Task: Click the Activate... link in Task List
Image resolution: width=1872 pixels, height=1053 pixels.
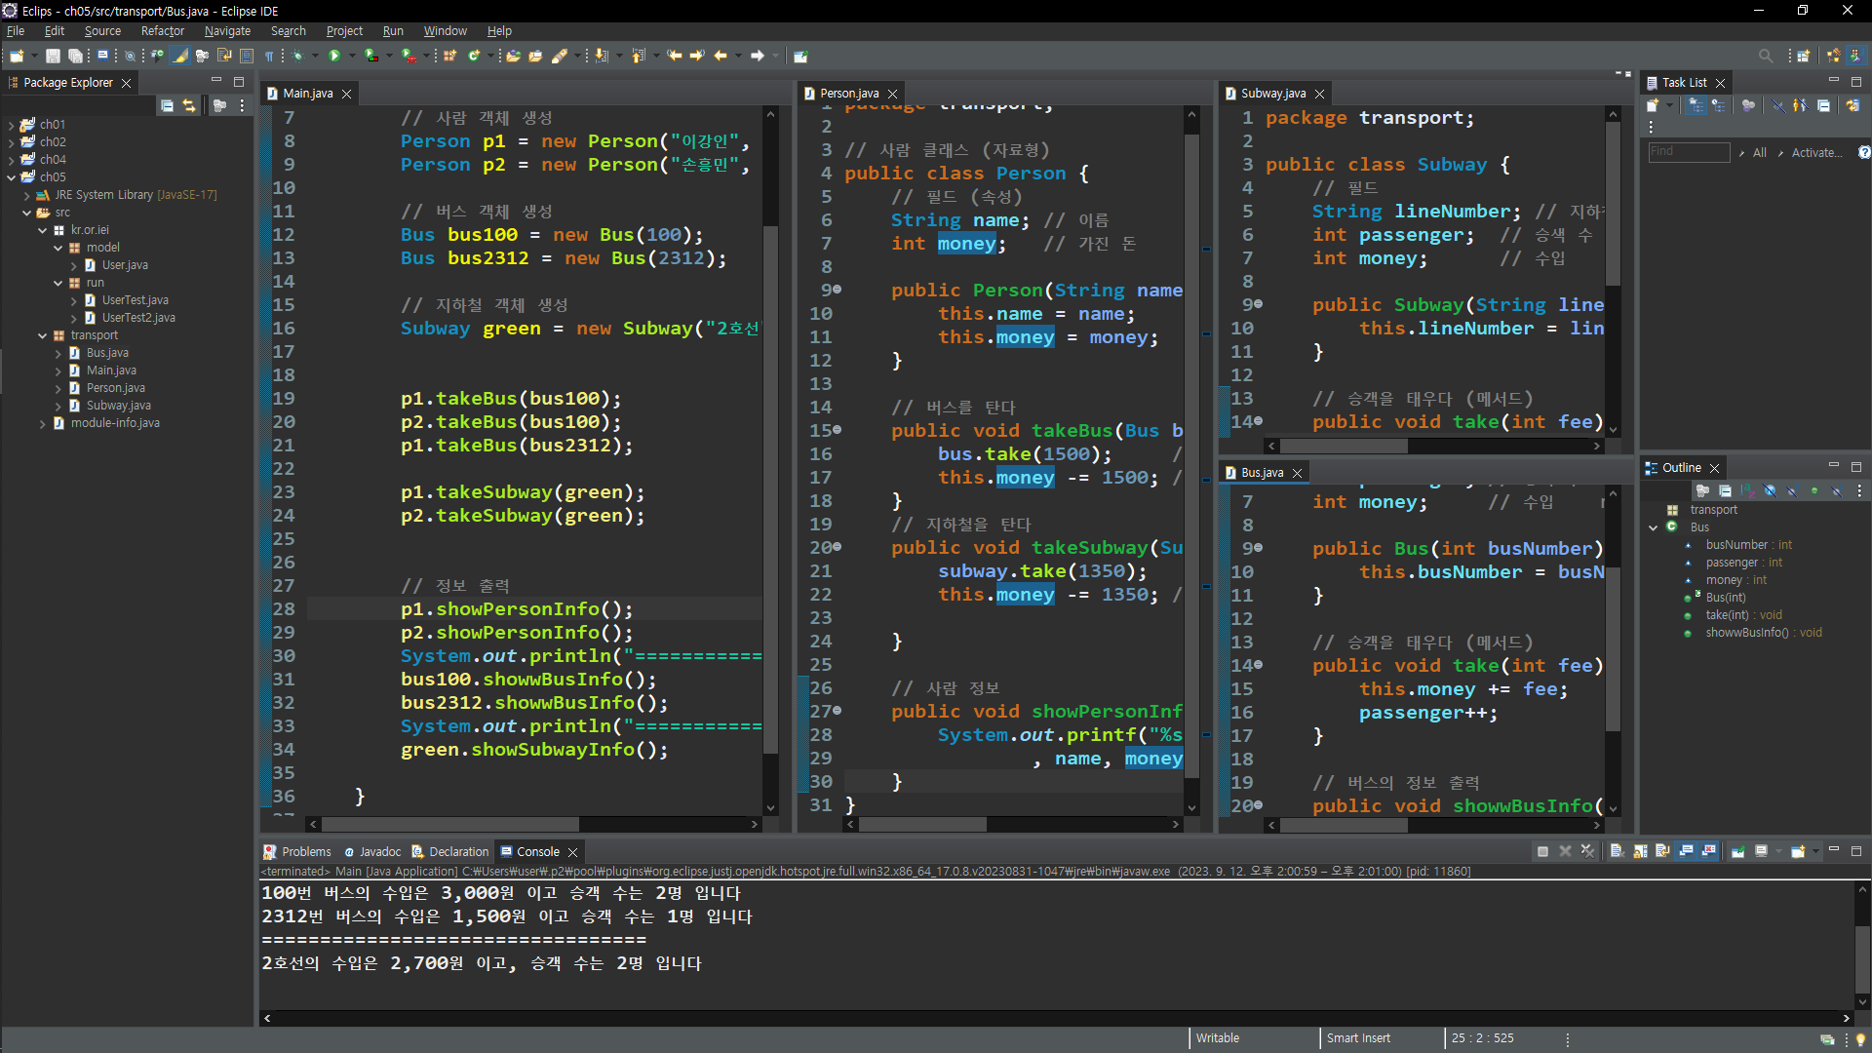Action: point(1816,152)
